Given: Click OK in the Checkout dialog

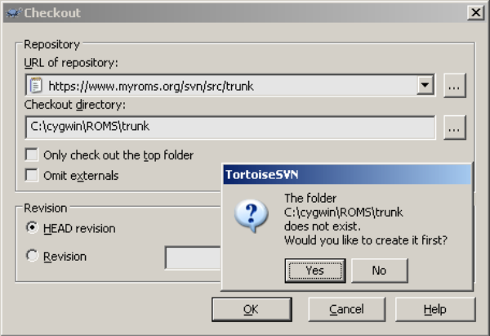Looking at the screenshot, I should coord(252,309).
